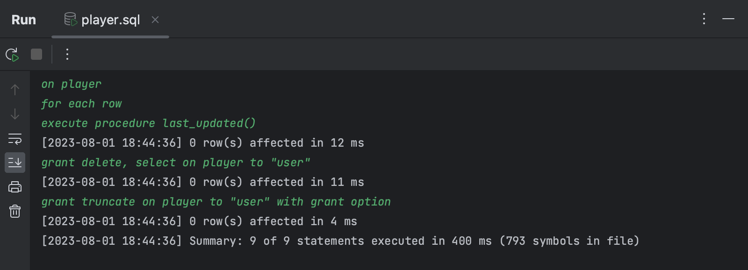Open the toolbar three-dot options menu
This screenshot has width=748, height=270.
(67, 54)
